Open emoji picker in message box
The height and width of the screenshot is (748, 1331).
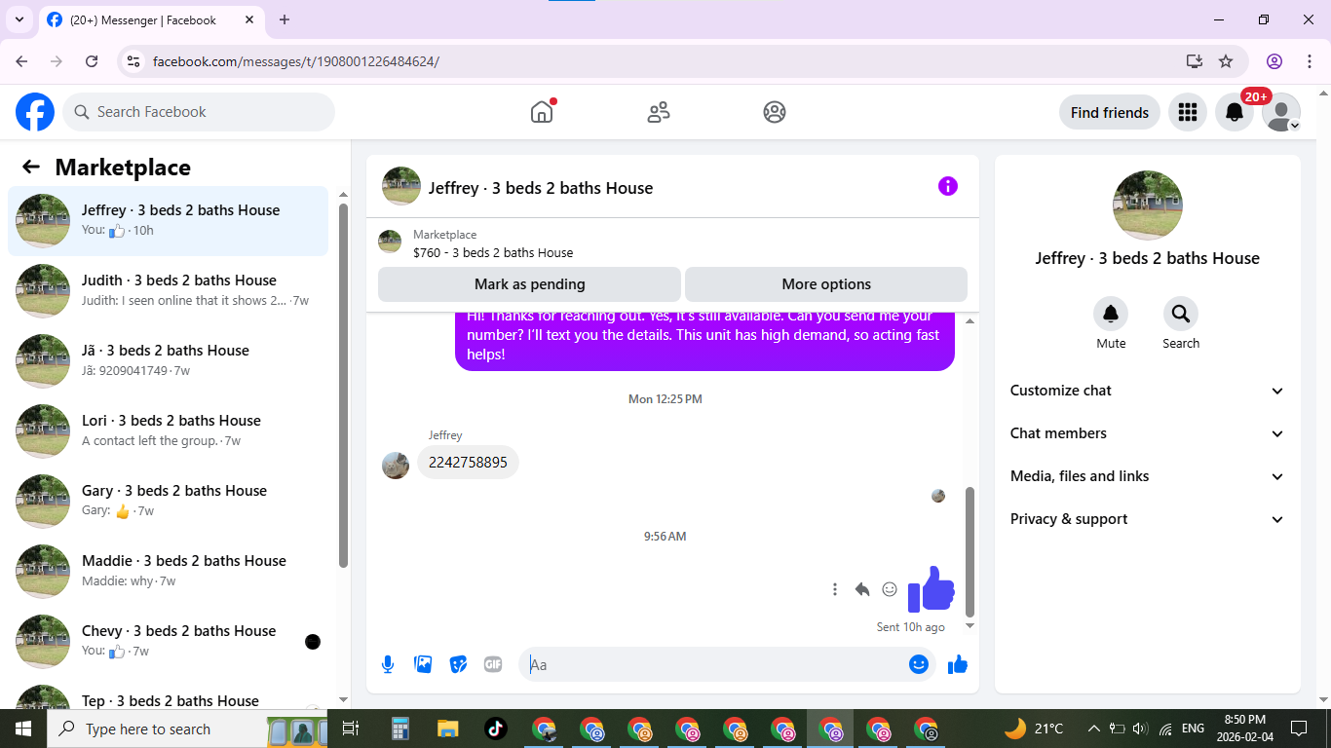coord(919,664)
